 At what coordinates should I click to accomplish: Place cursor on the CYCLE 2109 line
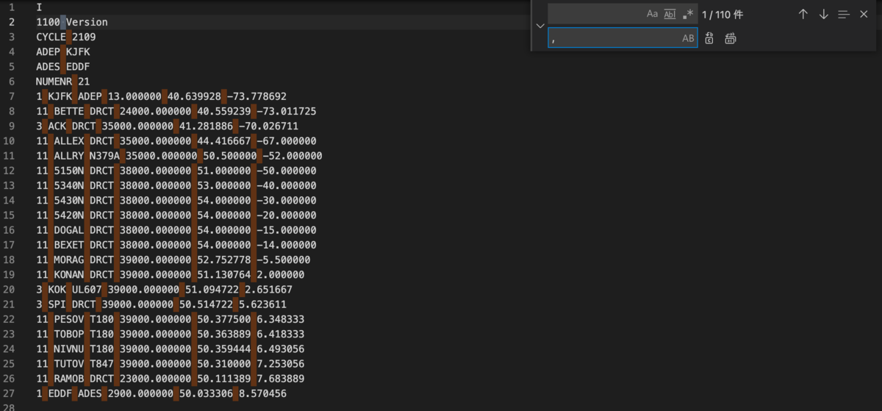[66, 37]
